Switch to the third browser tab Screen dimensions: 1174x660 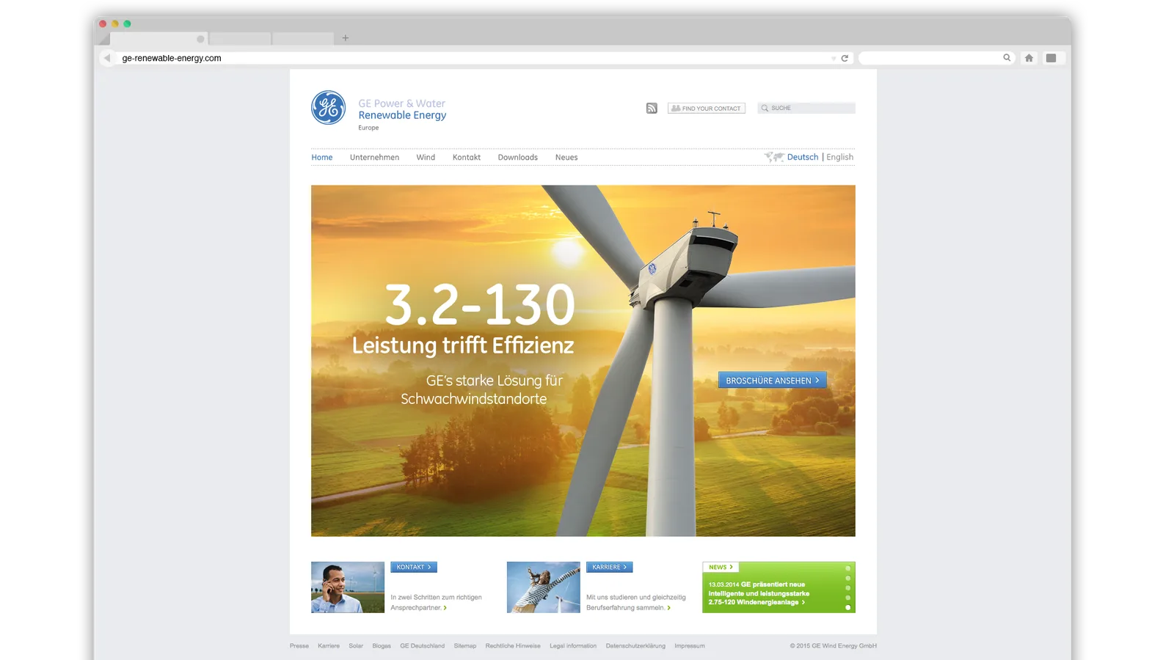(303, 39)
